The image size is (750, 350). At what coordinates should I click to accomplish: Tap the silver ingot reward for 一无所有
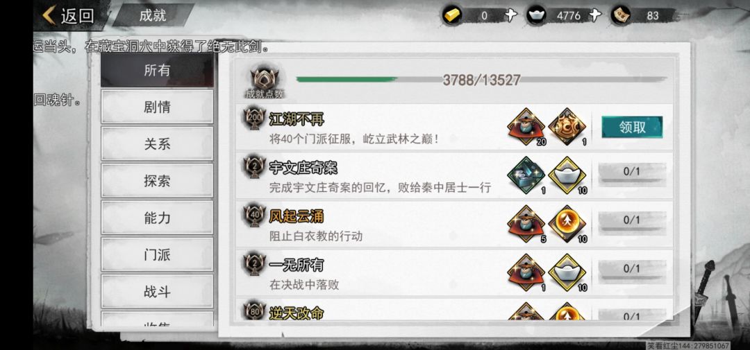pos(567,272)
